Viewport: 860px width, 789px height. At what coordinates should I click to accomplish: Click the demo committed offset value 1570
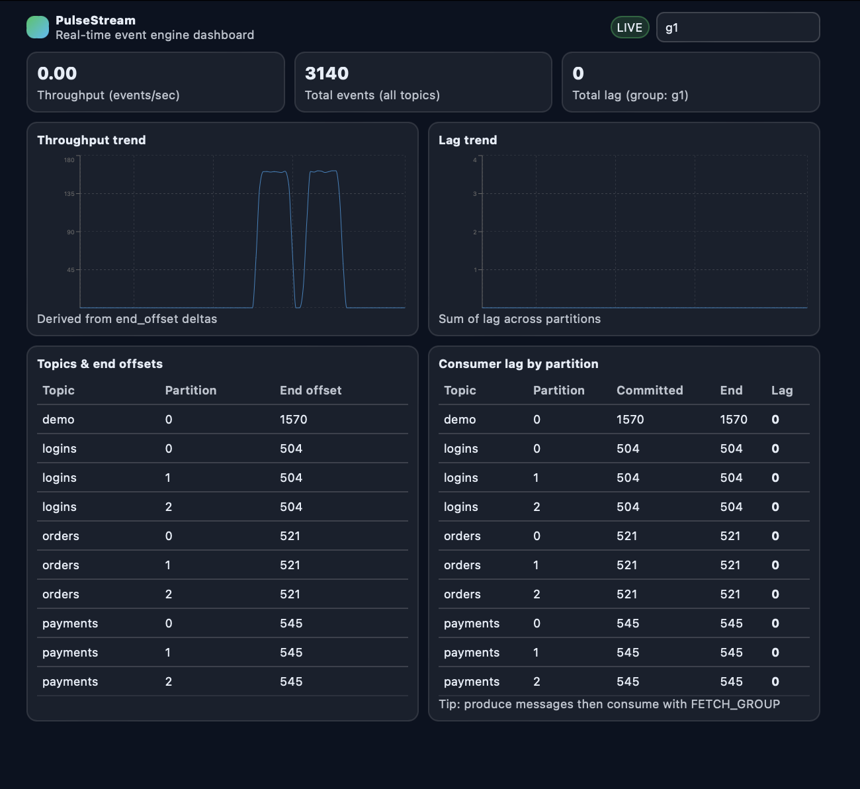point(628,419)
